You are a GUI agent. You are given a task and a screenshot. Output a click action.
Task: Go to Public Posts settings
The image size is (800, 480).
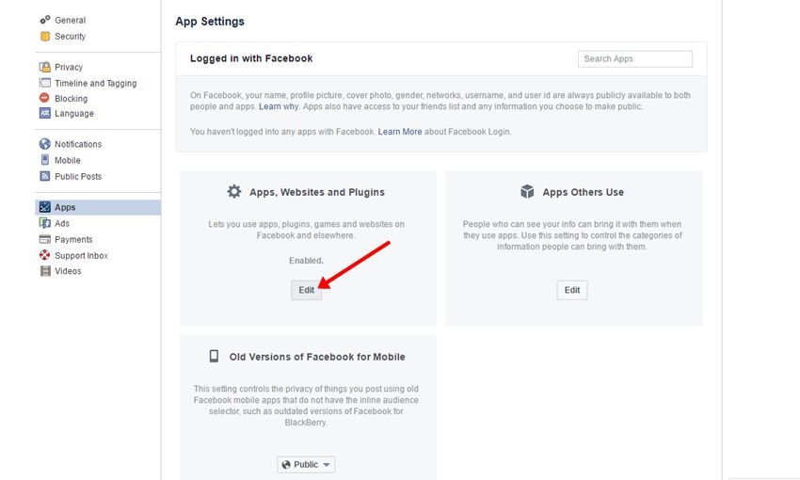click(x=78, y=177)
